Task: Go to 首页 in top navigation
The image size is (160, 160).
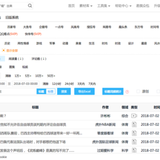Action: 72,6
